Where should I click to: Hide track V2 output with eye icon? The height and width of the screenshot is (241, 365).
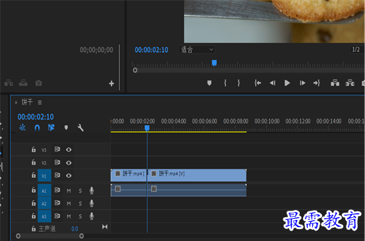coord(69,163)
